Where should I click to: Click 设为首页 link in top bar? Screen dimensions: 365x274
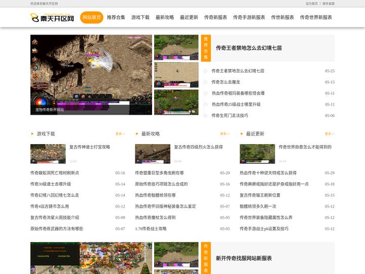tap(312, 4)
